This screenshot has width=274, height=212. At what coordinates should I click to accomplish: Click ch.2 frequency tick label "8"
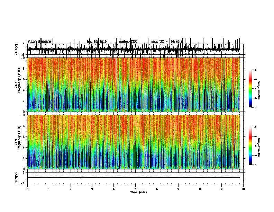click(24, 126)
